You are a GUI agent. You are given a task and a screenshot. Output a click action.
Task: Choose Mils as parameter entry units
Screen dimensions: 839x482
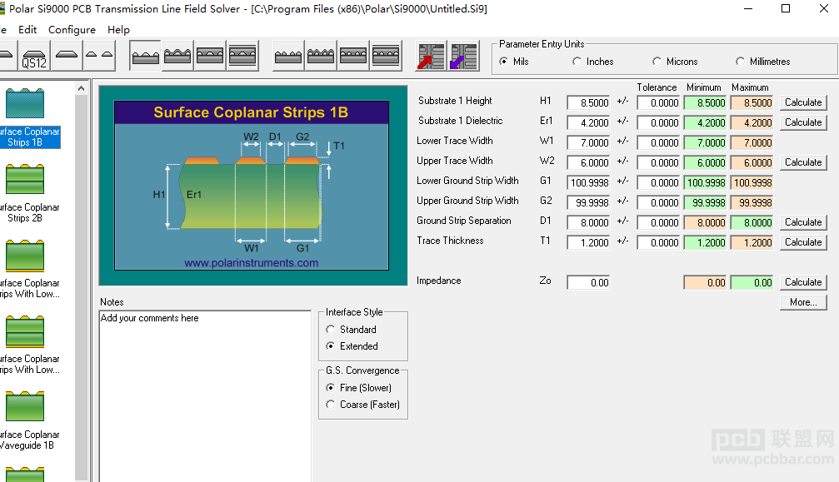pyautogui.click(x=514, y=62)
